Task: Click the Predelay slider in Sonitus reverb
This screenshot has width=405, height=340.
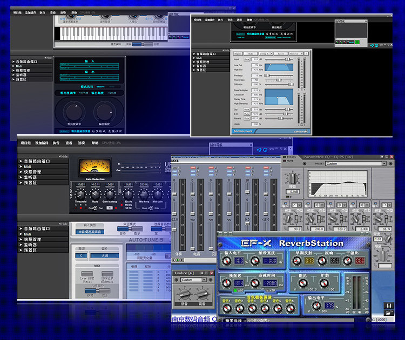Action: tap(279, 75)
